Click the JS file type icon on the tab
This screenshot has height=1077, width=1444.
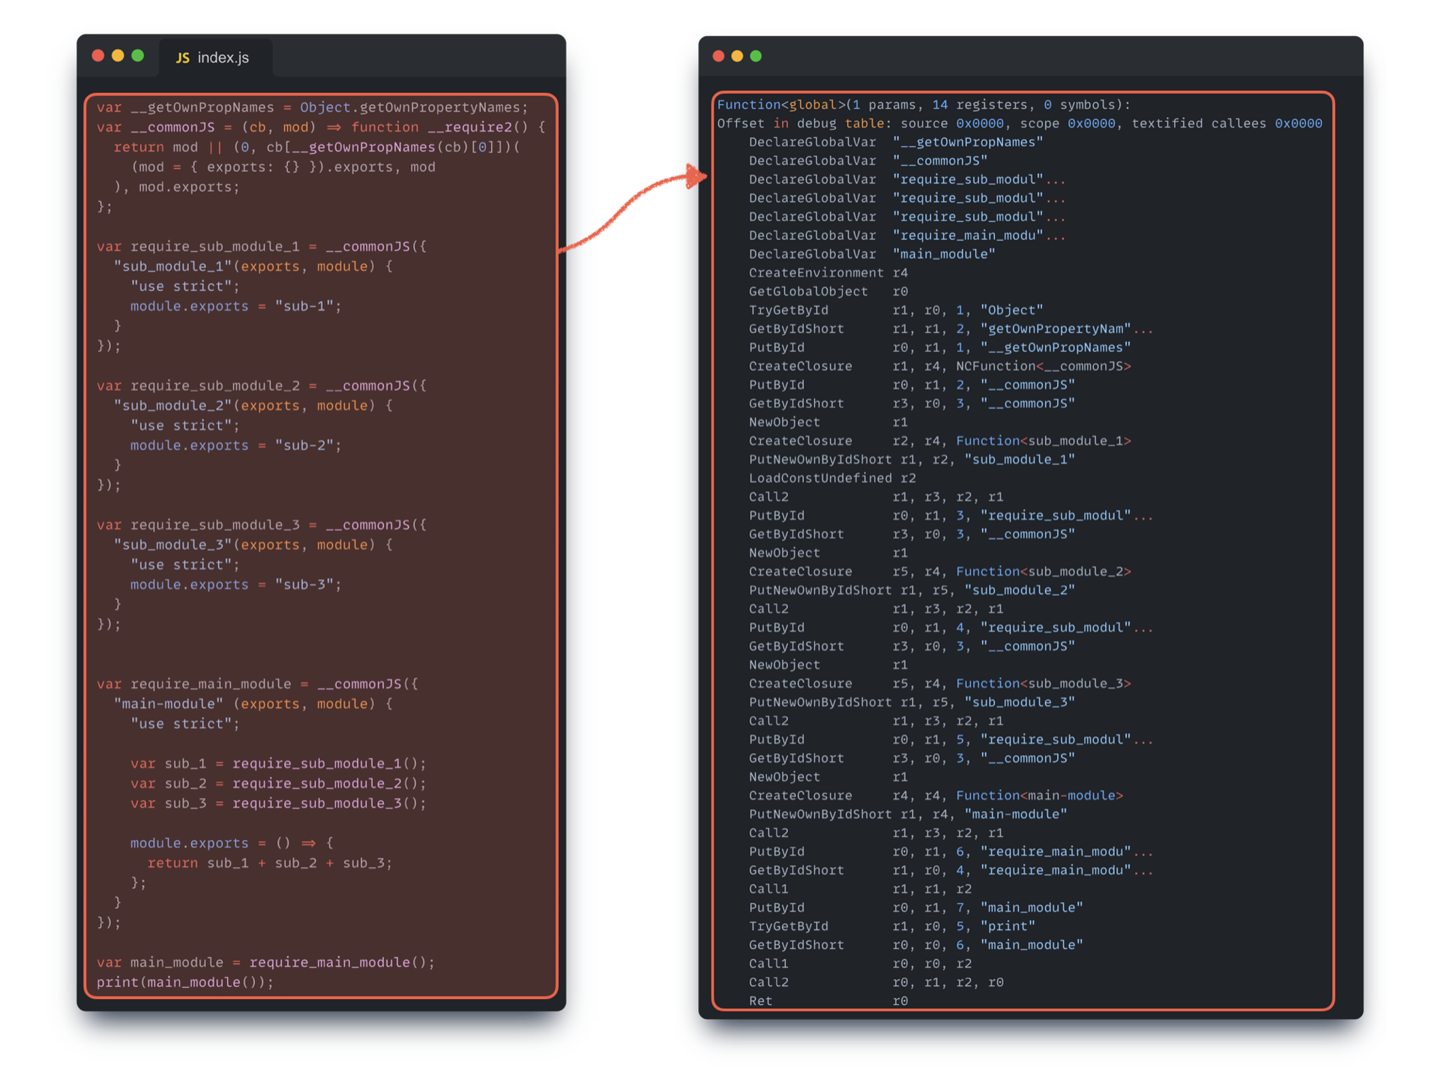point(182,56)
